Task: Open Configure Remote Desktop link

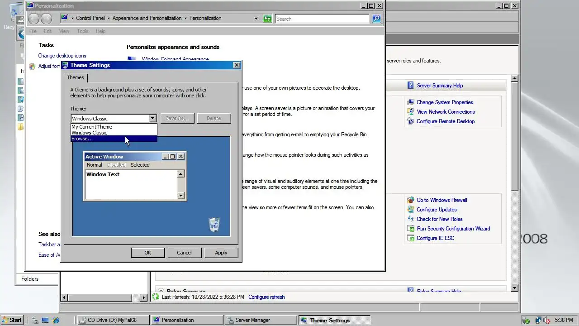Action: [x=446, y=121]
